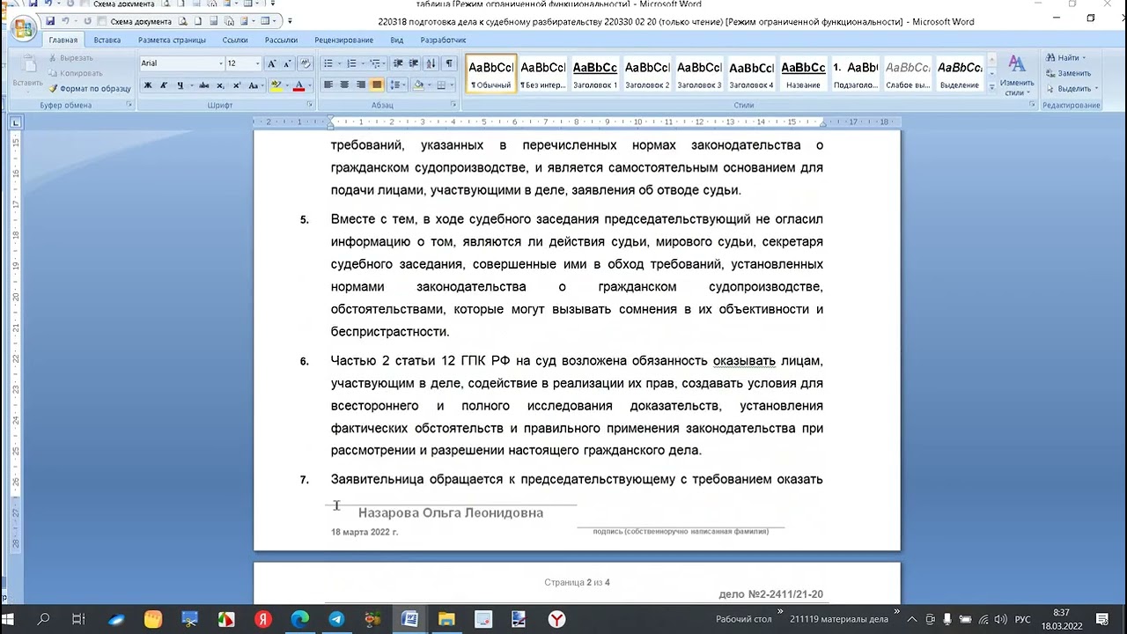Open Выделить dropdown

(x=1072, y=89)
